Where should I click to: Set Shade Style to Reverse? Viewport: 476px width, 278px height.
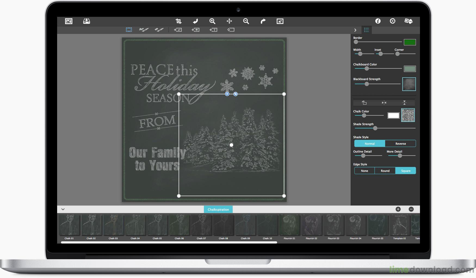(400, 144)
